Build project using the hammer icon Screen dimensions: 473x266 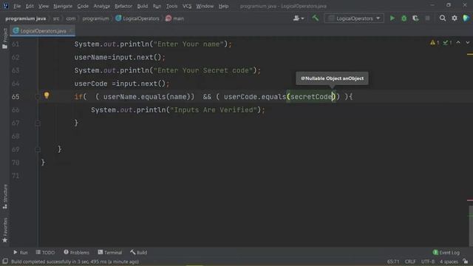pyautogui.click(x=316, y=18)
